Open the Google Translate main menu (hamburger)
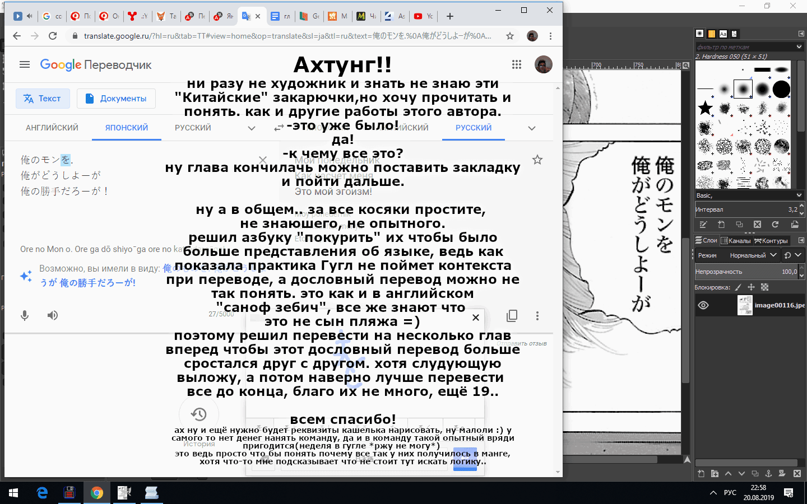 tap(25, 65)
